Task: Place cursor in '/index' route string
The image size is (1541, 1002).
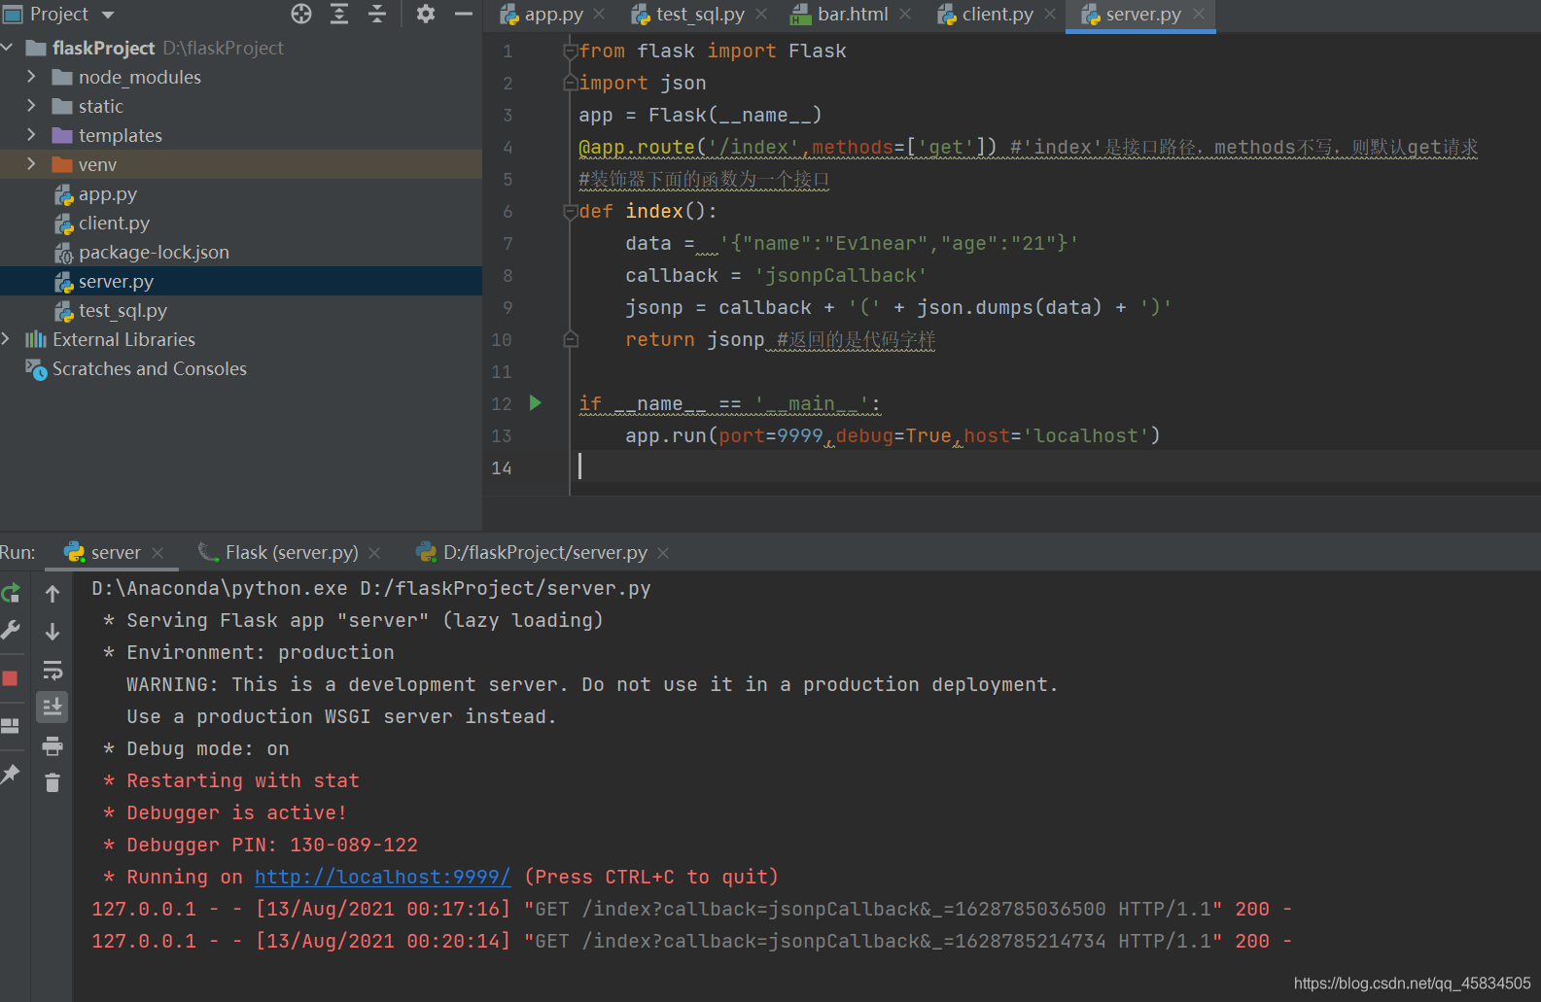Action: pyautogui.click(x=753, y=147)
